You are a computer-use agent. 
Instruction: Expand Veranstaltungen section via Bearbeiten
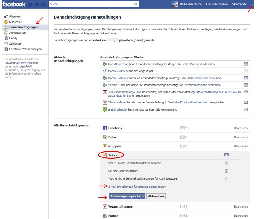click(240, 207)
